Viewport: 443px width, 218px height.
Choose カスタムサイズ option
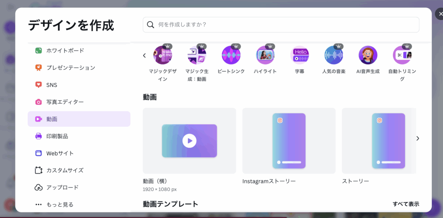pyautogui.click(x=65, y=170)
